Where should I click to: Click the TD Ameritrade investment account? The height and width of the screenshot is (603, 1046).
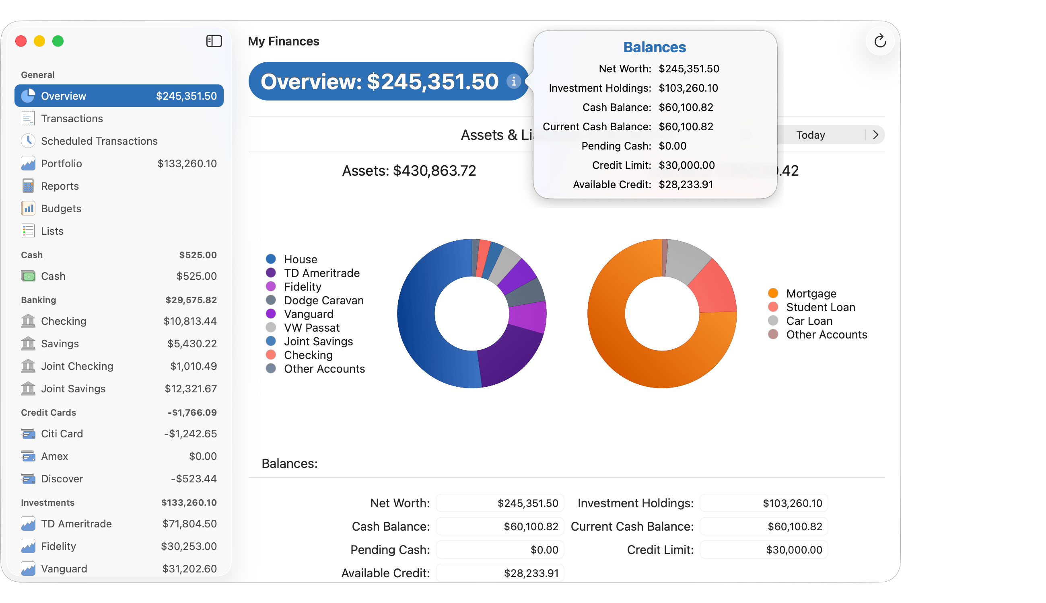click(76, 524)
